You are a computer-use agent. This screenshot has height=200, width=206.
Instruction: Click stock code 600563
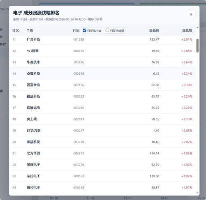tap(79, 176)
